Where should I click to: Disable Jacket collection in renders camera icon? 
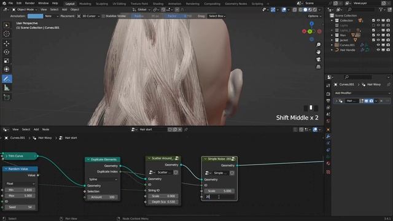click(x=388, y=40)
